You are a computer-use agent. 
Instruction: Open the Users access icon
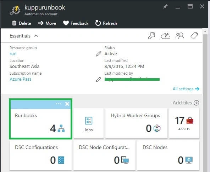click(x=180, y=36)
